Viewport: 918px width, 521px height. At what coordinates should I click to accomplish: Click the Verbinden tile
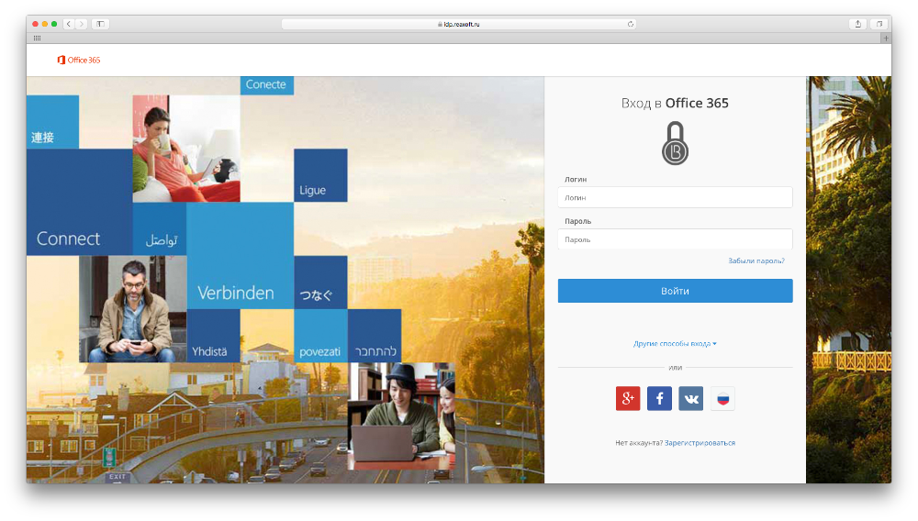pyautogui.click(x=240, y=256)
